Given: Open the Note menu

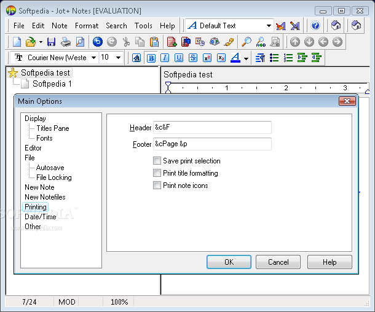Looking at the screenshot, I should coord(60,26).
